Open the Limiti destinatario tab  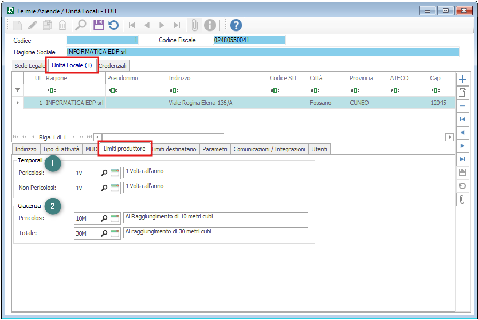(176, 149)
